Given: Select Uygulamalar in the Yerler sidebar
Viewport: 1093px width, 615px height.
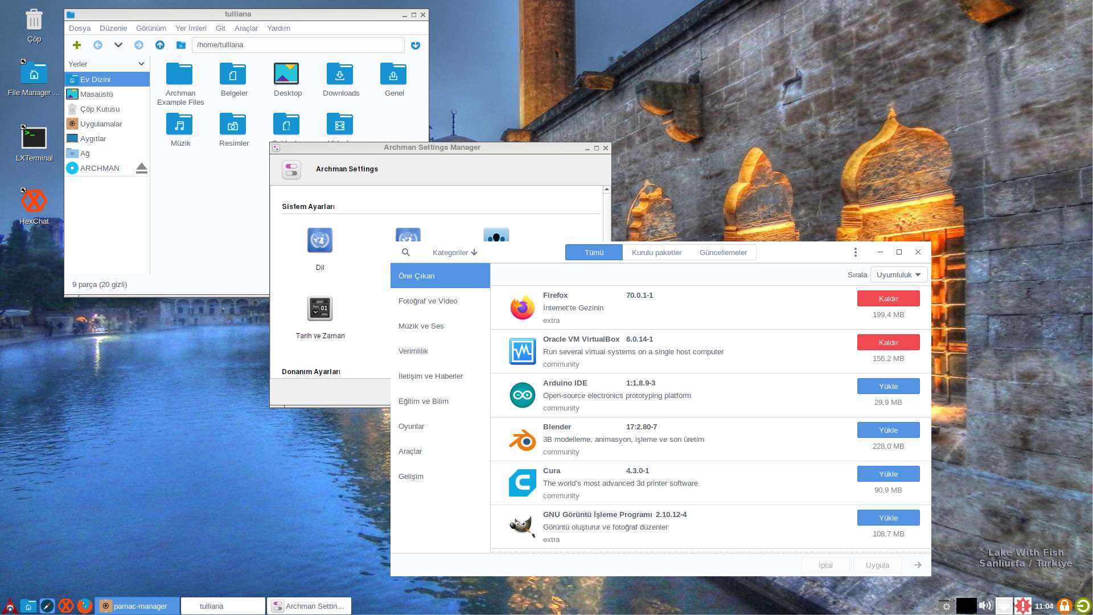Looking at the screenshot, I should click(107, 124).
